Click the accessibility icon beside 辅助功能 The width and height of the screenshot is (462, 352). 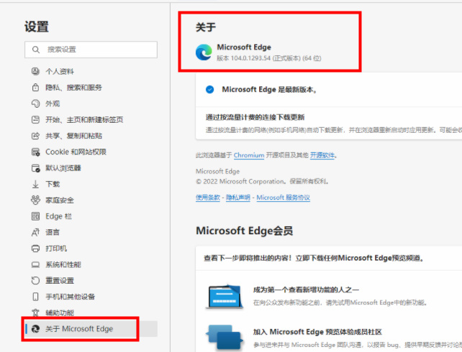35,312
